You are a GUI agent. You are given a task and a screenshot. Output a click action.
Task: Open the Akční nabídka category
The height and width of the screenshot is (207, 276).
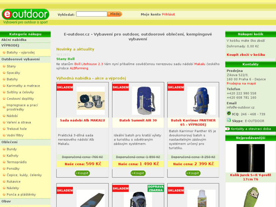(14, 40)
